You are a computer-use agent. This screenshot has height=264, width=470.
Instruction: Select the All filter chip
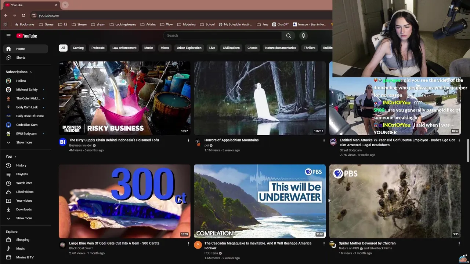point(63,48)
